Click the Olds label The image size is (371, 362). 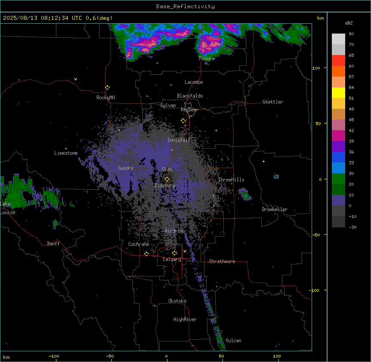tap(167, 169)
